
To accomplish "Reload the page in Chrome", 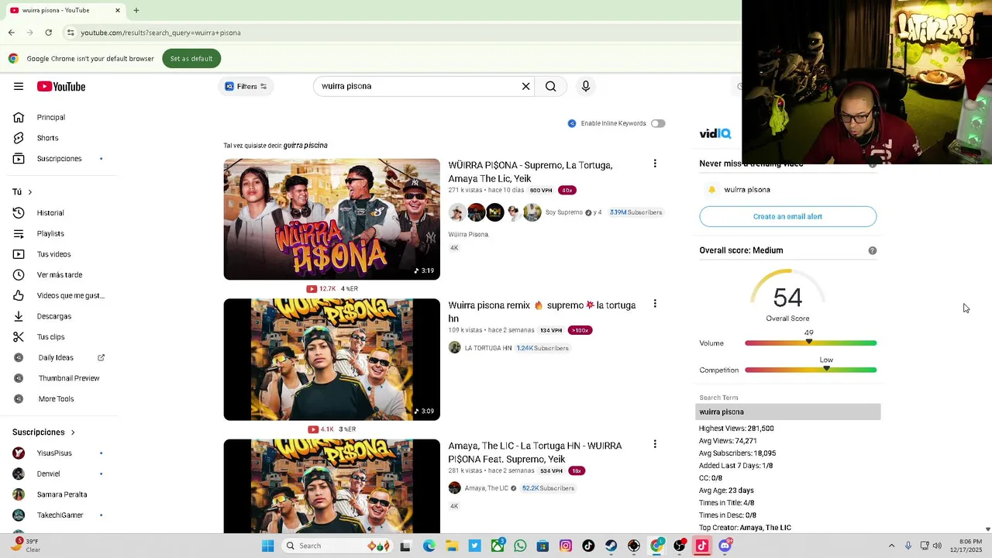I will tap(48, 33).
